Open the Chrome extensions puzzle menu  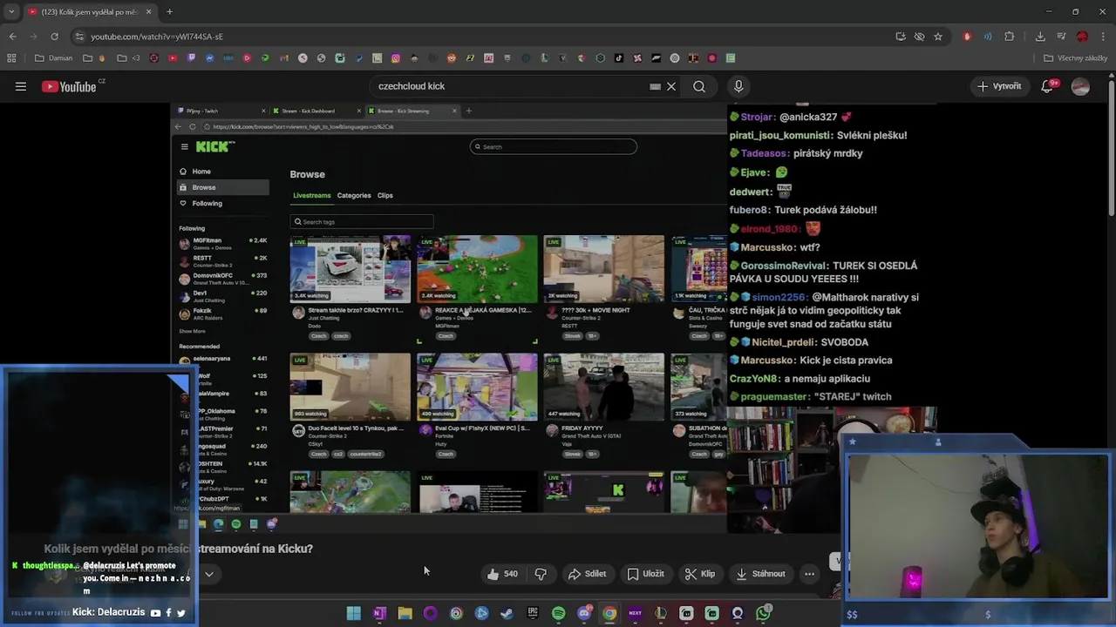tap(1010, 37)
